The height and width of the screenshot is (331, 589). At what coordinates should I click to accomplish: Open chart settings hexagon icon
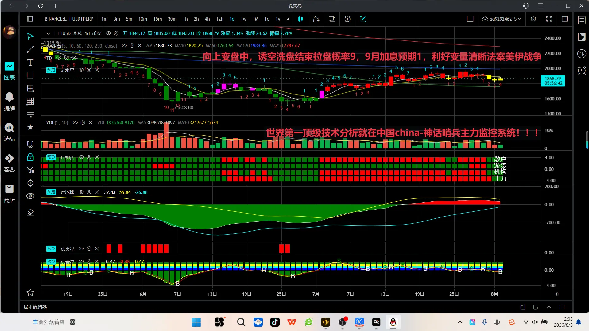pyautogui.click(x=533, y=19)
